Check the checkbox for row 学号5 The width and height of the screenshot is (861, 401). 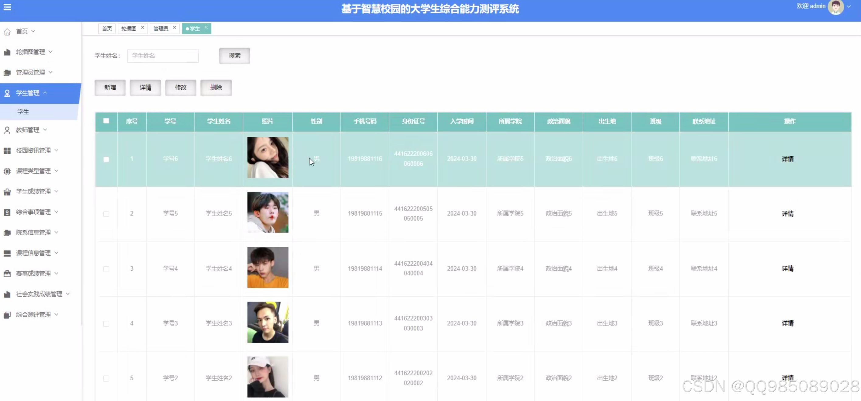coord(106,214)
